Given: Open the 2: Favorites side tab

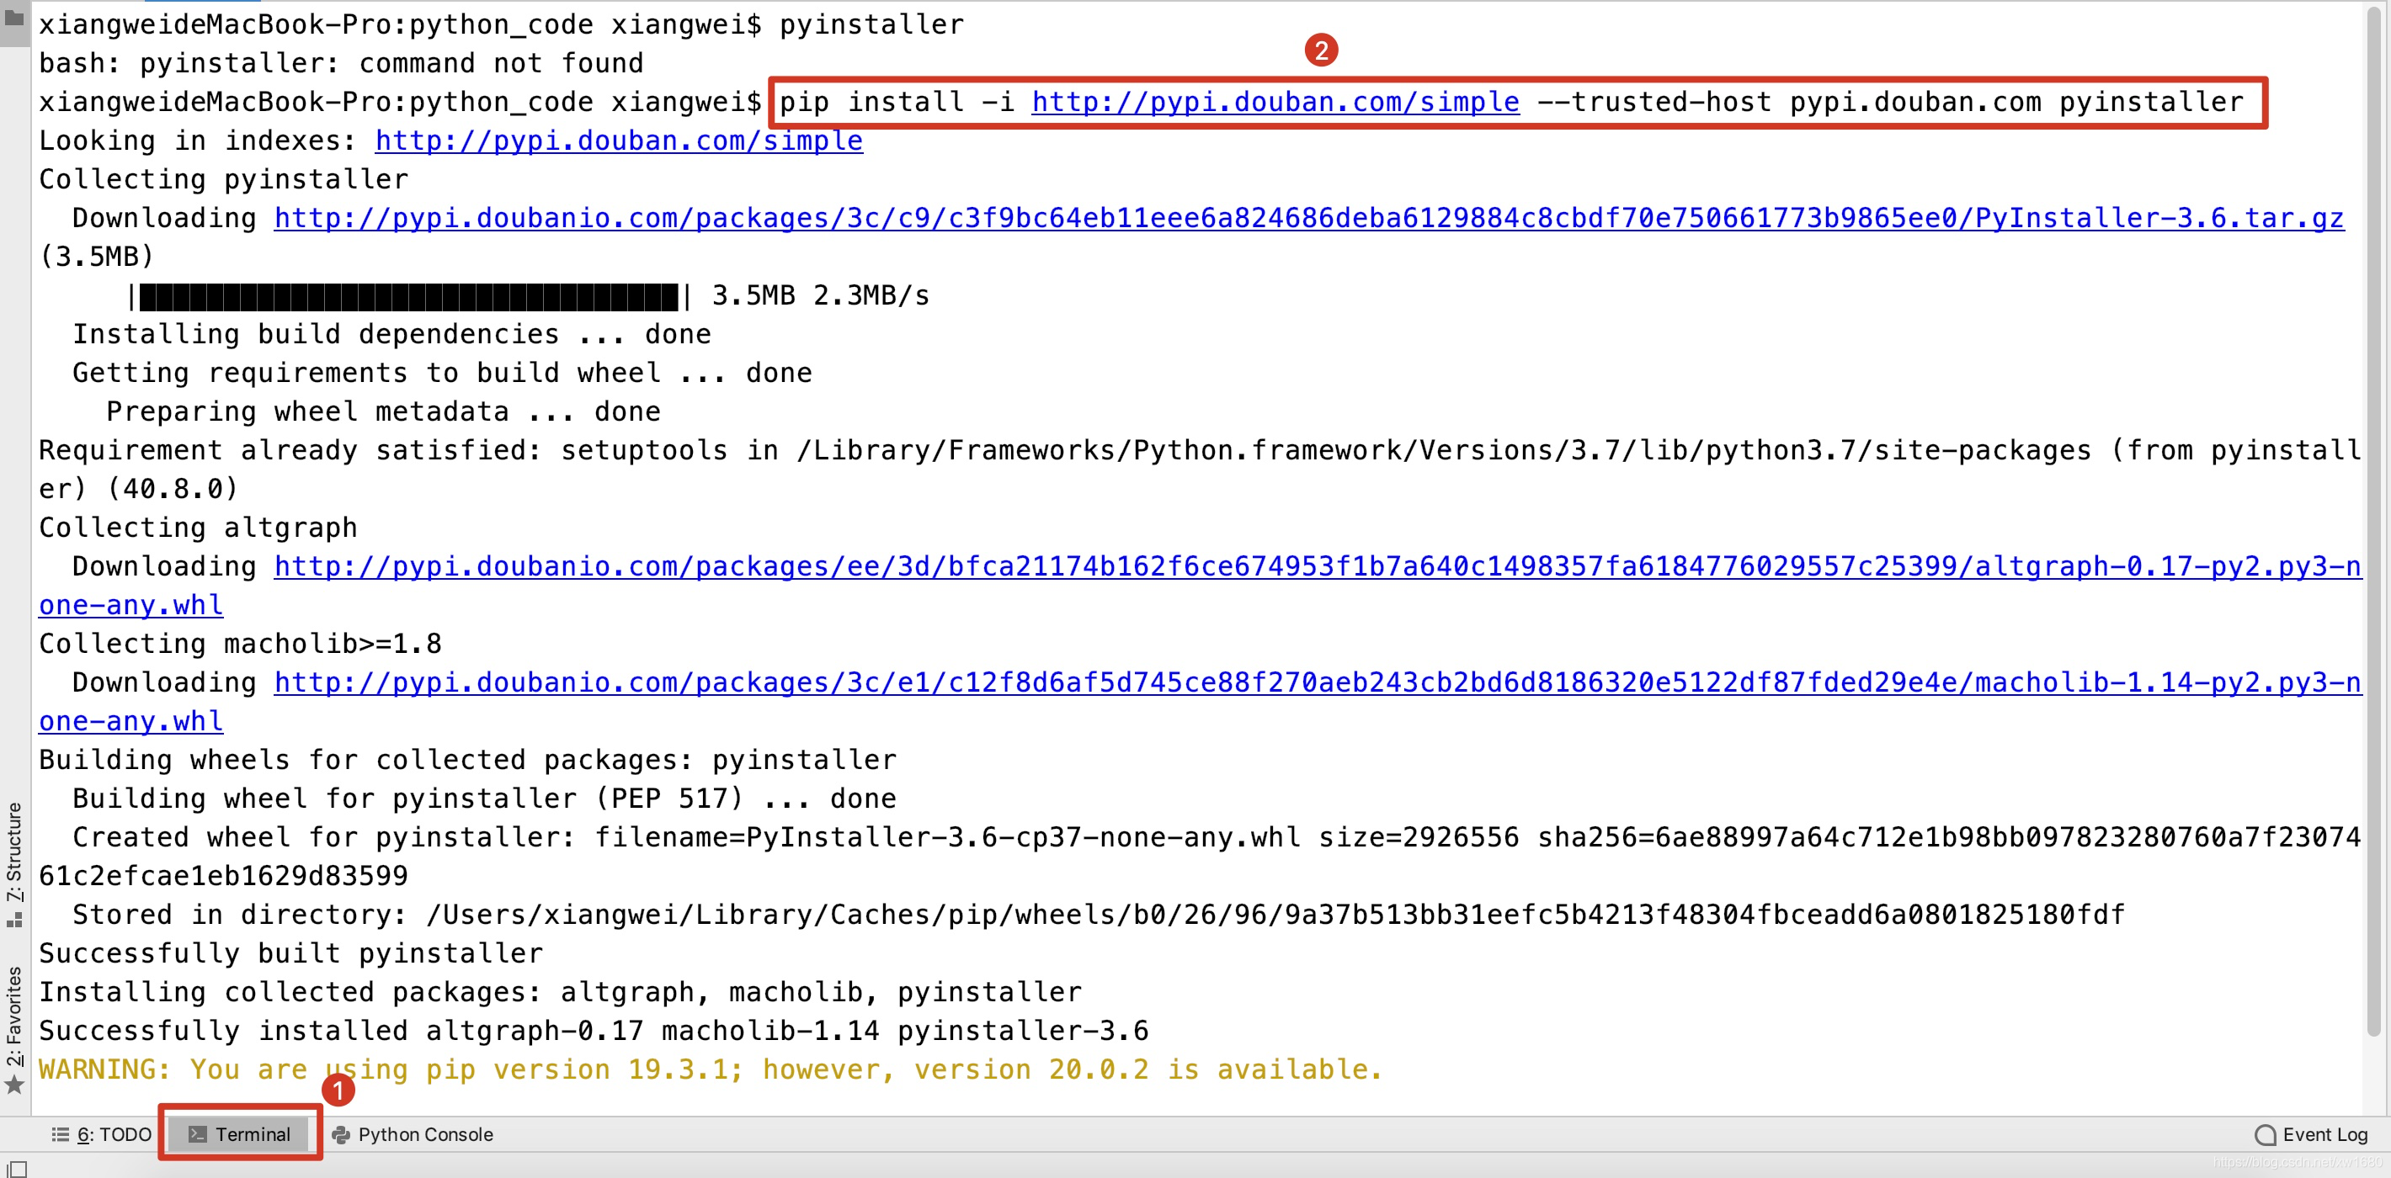Looking at the screenshot, I should pos(15,1030).
